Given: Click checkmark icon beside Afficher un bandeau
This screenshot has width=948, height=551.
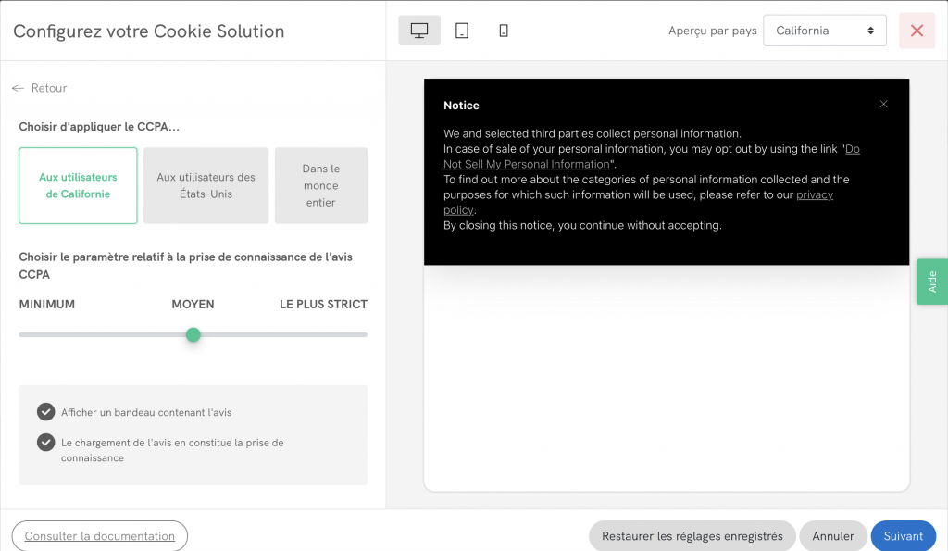Looking at the screenshot, I should tap(45, 411).
